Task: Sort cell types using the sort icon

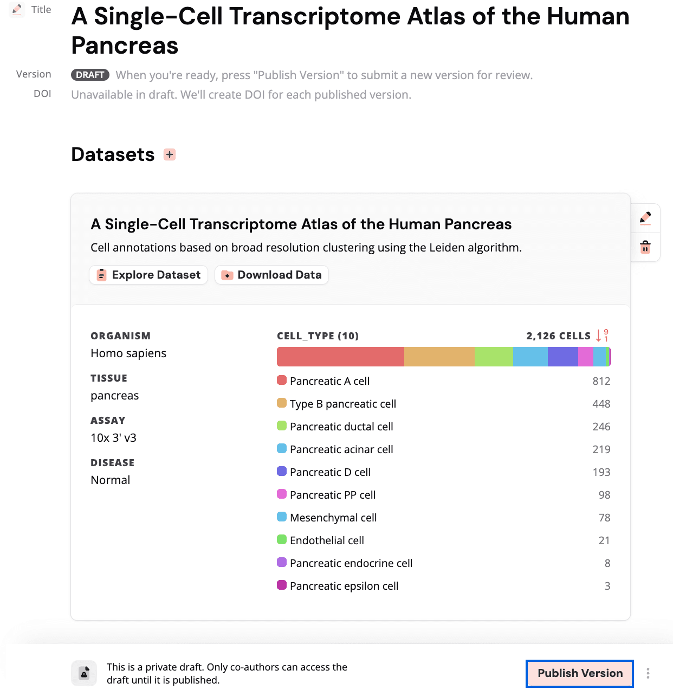Action: [x=602, y=336]
